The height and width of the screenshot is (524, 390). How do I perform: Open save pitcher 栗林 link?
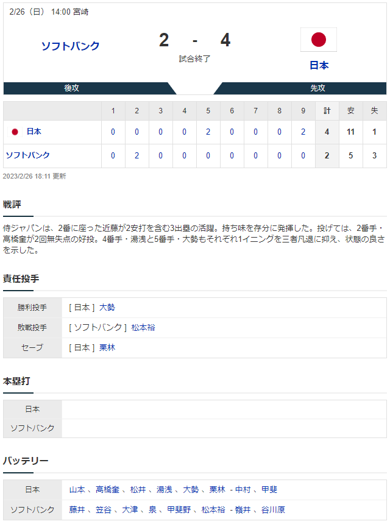pos(107,347)
